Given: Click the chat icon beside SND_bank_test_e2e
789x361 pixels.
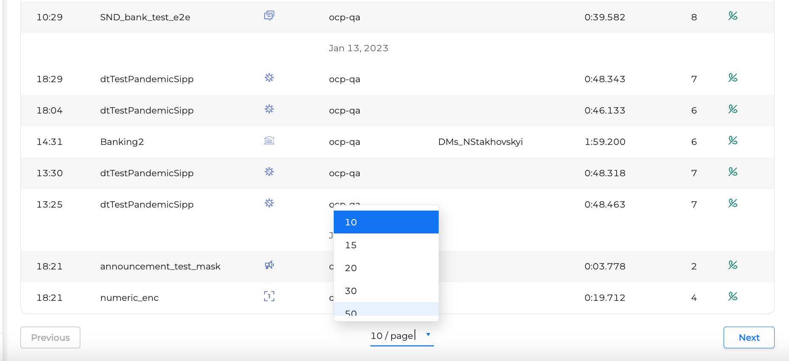Looking at the screenshot, I should coord(269,16).
